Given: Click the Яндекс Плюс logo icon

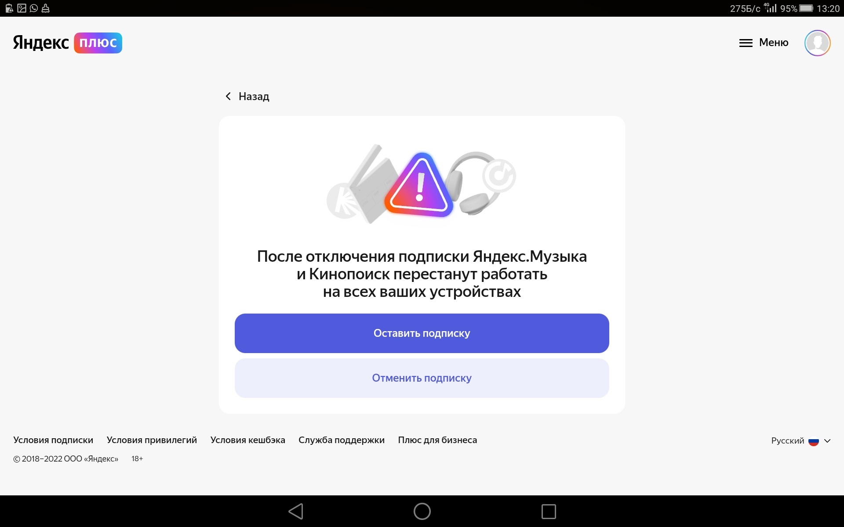Looking at the screenshot, I should (x=67, y=43).
